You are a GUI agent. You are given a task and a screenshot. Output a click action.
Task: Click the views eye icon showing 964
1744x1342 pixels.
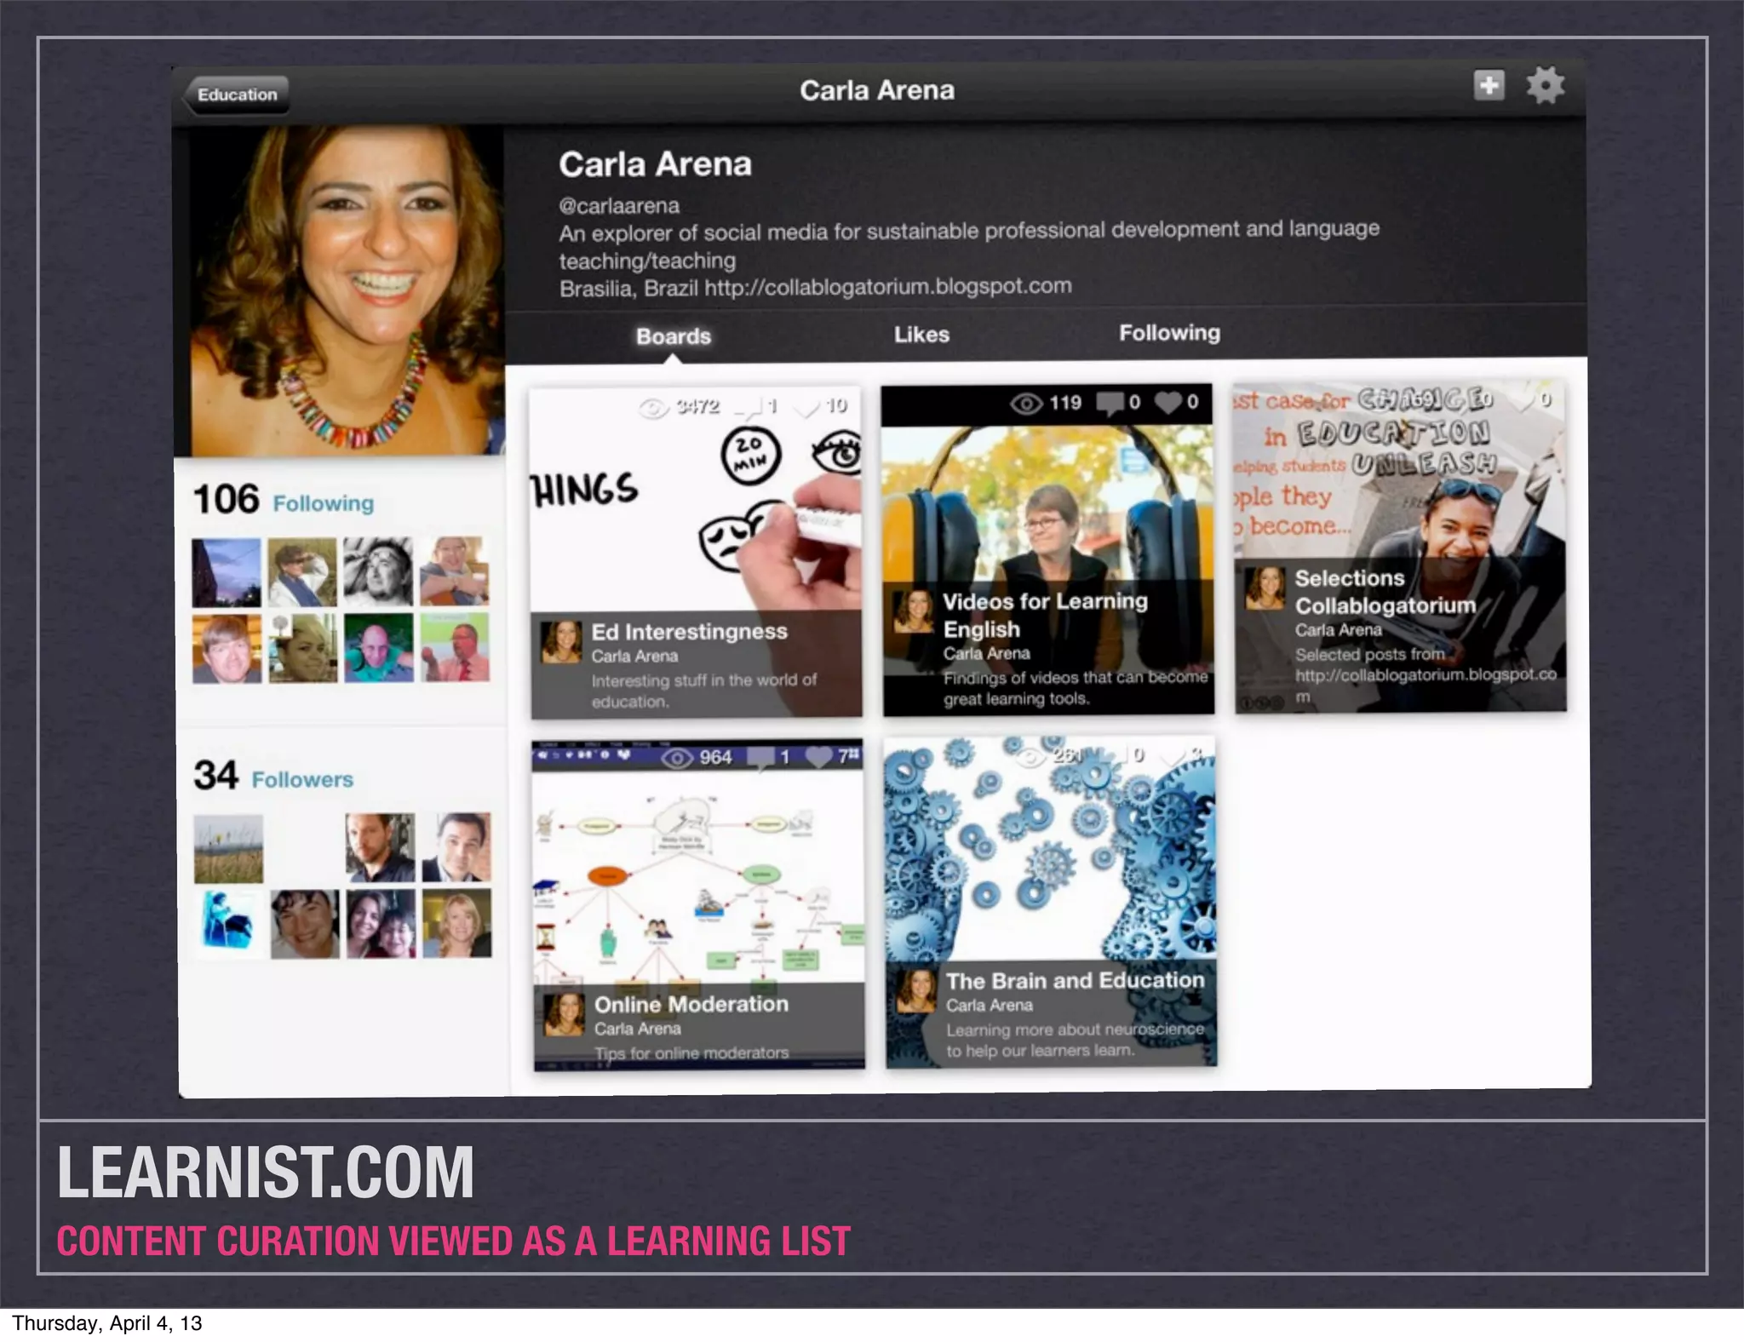677,758
